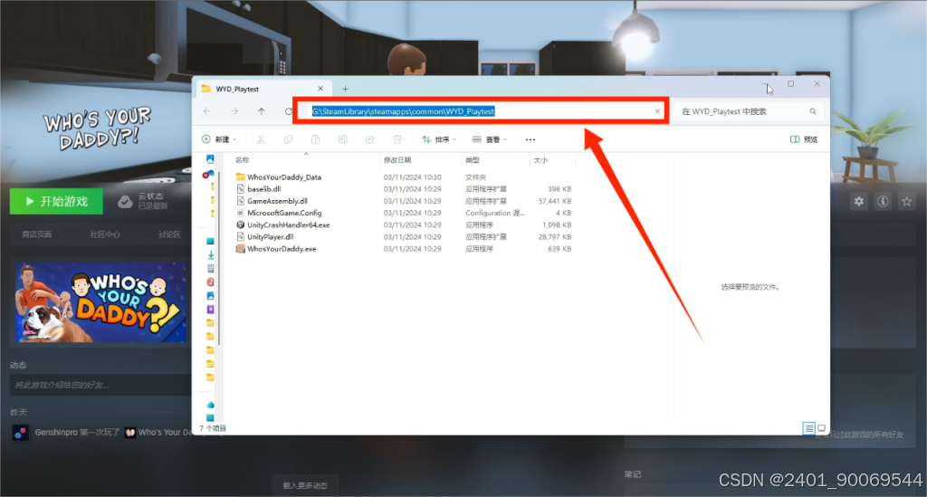The width and height of the screenshot is (927, 497).
Task: Open the Steam game settings gear
Action: click(x=858, y=202)
